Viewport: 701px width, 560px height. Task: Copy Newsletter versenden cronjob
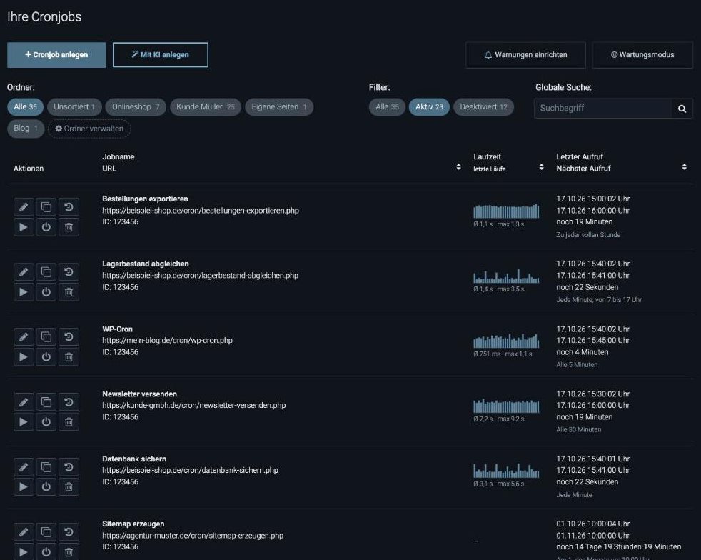click(46, 402)
